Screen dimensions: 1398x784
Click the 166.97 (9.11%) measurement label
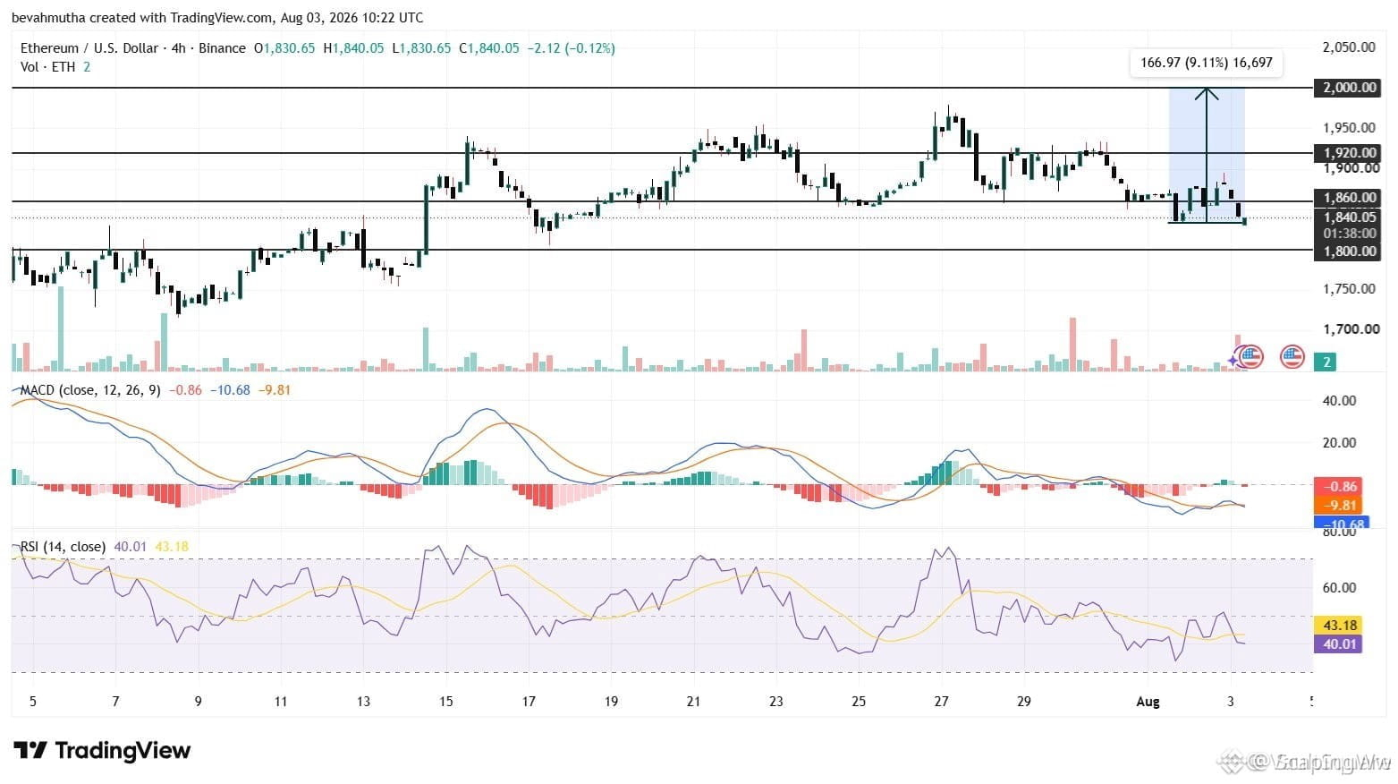coord(1206,63)
